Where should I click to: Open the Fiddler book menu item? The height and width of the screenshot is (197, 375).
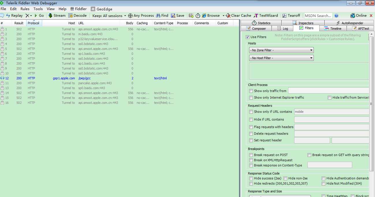(x=79, y=9)
